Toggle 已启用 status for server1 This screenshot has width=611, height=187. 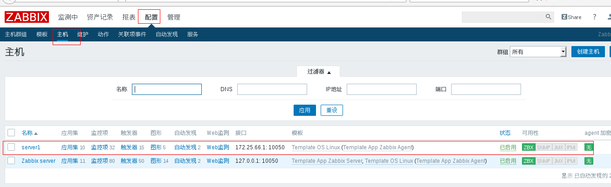click(508, 147)
